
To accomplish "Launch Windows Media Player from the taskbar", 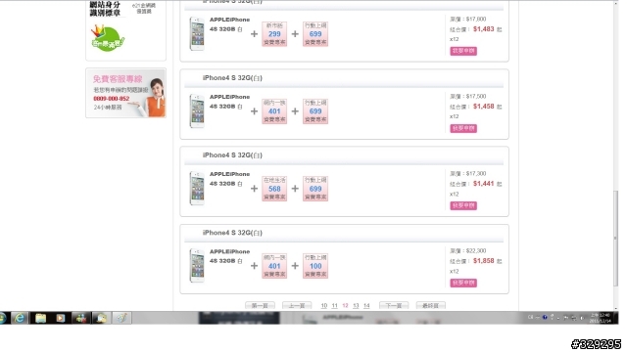I will click(x=61, y=318).
